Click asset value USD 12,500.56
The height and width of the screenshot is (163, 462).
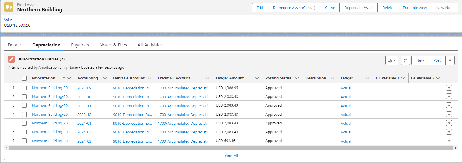tap(17, 25)
